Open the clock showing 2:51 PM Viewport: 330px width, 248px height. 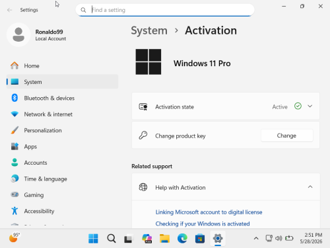pyautogui.click(x=311, y=238)
